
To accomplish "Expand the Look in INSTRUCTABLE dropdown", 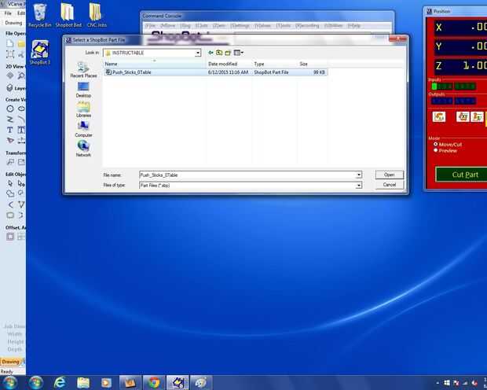I will click(x=198, y=53).
